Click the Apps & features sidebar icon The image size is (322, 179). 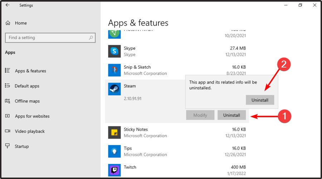pyautogui.click(x=8, y=71)
